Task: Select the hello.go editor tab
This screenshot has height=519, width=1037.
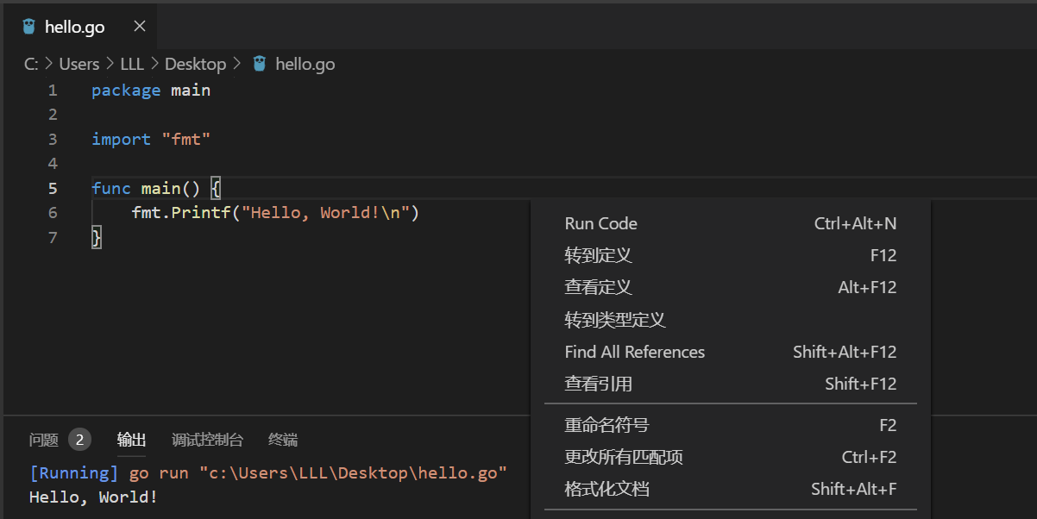Action: tap(79, 27)
